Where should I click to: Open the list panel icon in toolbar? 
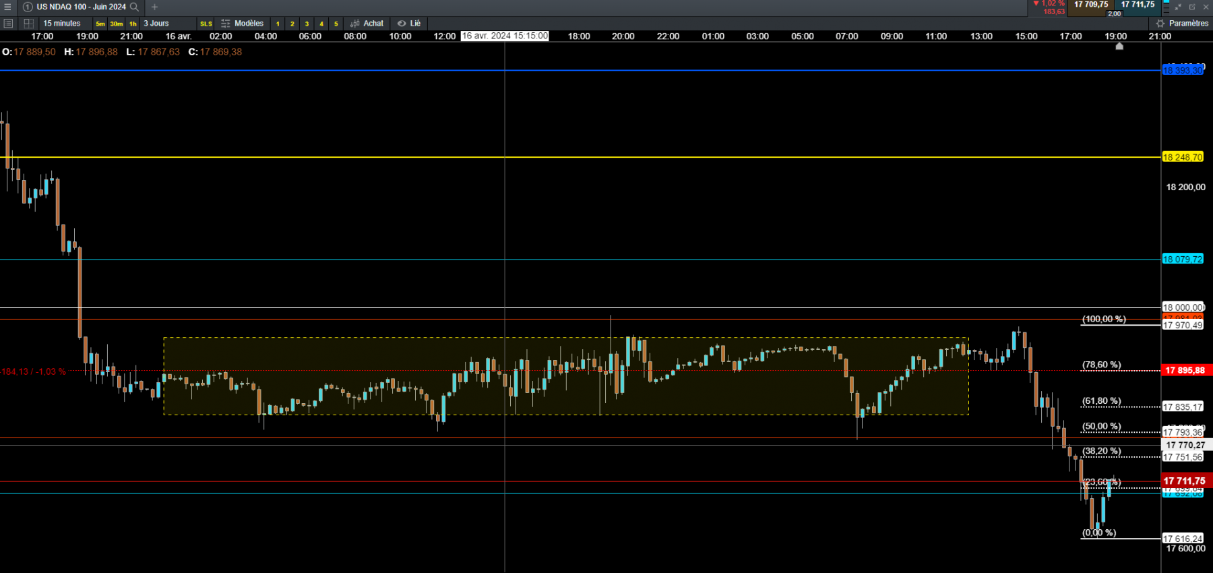point(8,23)
